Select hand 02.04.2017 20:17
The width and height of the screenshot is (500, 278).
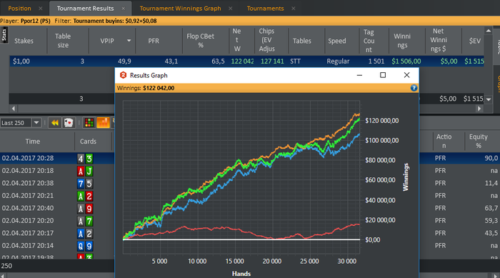(x=28, y=233)
